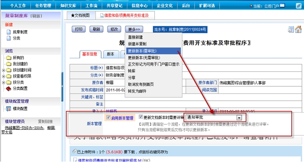
Task: Open 扩展可选 in top navigation
Action: 207,5
